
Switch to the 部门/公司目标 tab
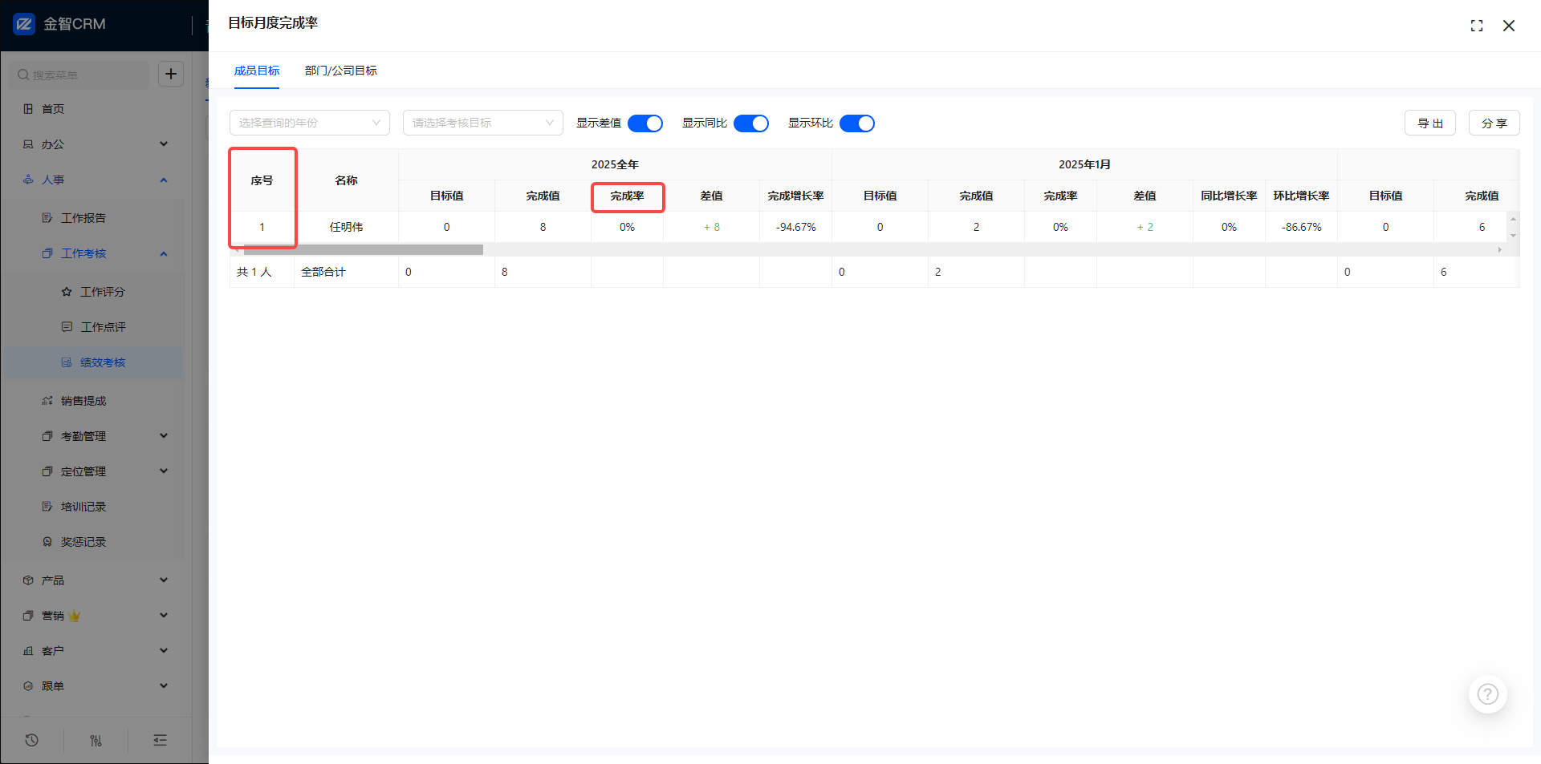341,71
